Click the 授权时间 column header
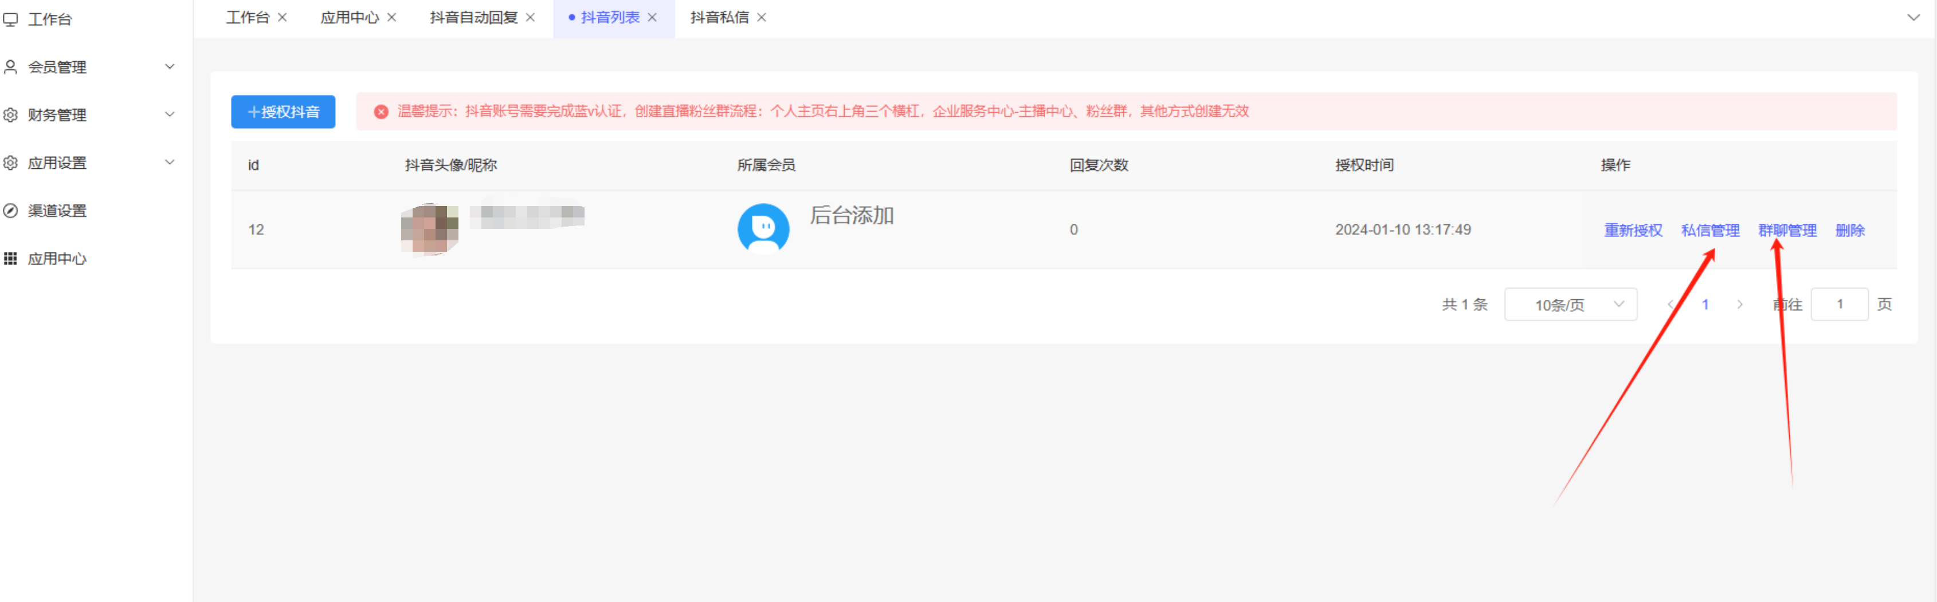The image size is (1937, 602). [1364, 165]
